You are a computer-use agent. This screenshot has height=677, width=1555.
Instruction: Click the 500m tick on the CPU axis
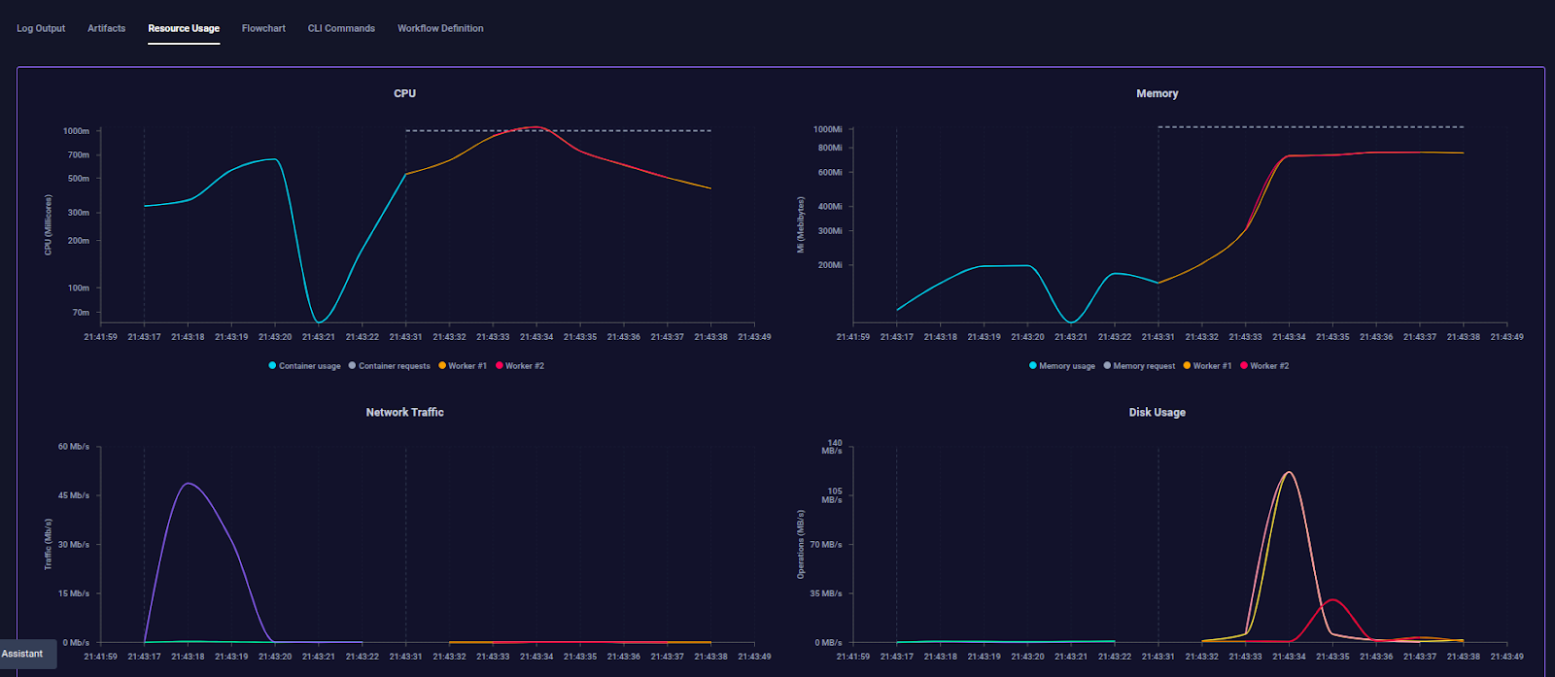[79, 179]
